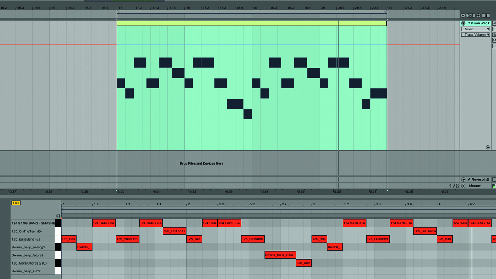This screenshot has height=279, width=496.
Task: Expand the A Reverb return track
Action: click(x=463, y=179)
